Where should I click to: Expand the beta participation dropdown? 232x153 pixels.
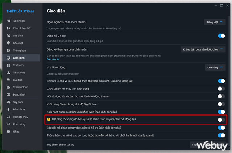203,49
